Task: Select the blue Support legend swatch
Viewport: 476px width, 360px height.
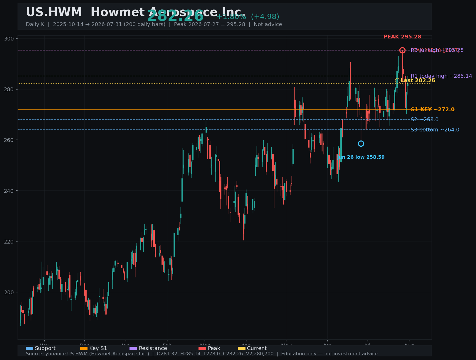Action: pyautogui.click(x=29, y=349)
